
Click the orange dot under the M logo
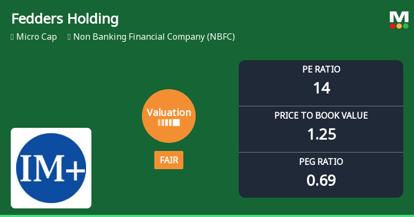pos(399,26)
